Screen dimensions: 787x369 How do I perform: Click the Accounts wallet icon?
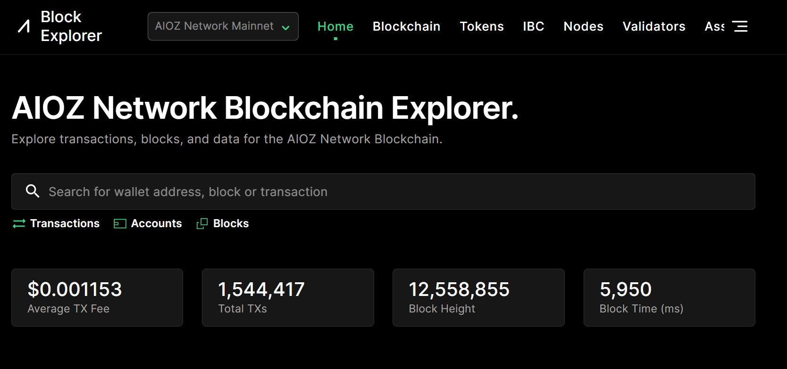pyautogui.click(x=120, y=224)
